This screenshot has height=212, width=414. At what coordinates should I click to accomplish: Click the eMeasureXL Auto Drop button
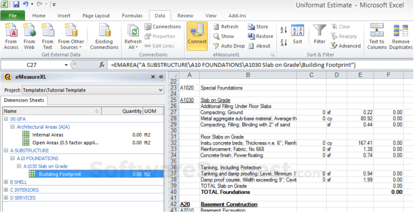point(229,46)
